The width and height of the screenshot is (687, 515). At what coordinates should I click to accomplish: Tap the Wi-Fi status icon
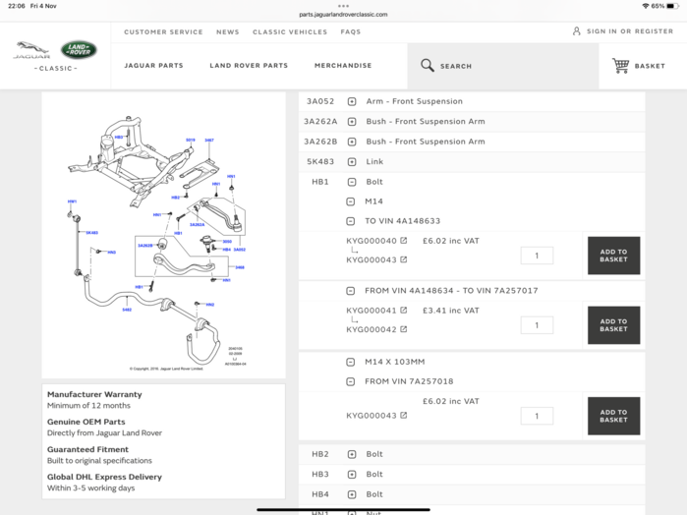[x=646, y=6]
